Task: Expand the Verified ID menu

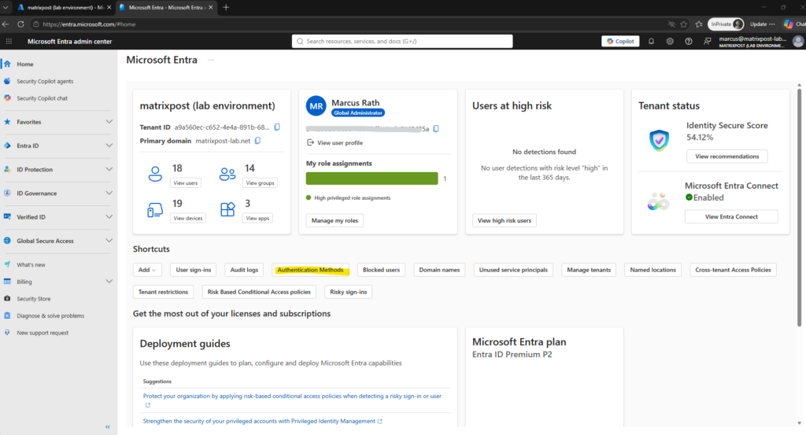Action: 109,217
